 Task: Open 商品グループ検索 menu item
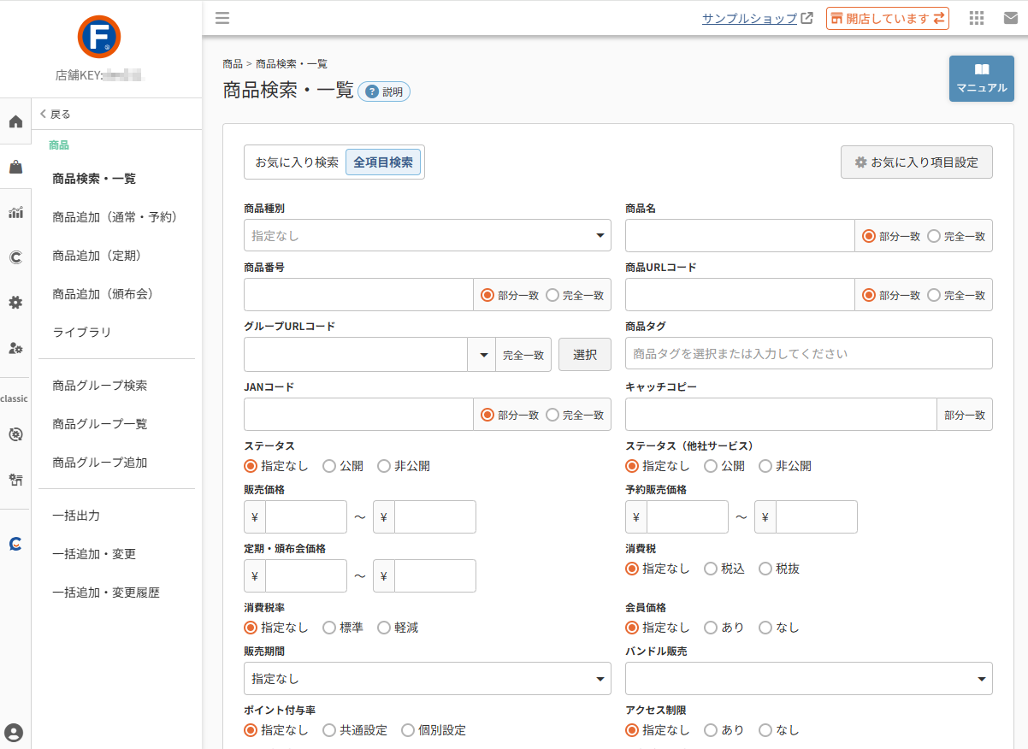click(x=100, y=386)
